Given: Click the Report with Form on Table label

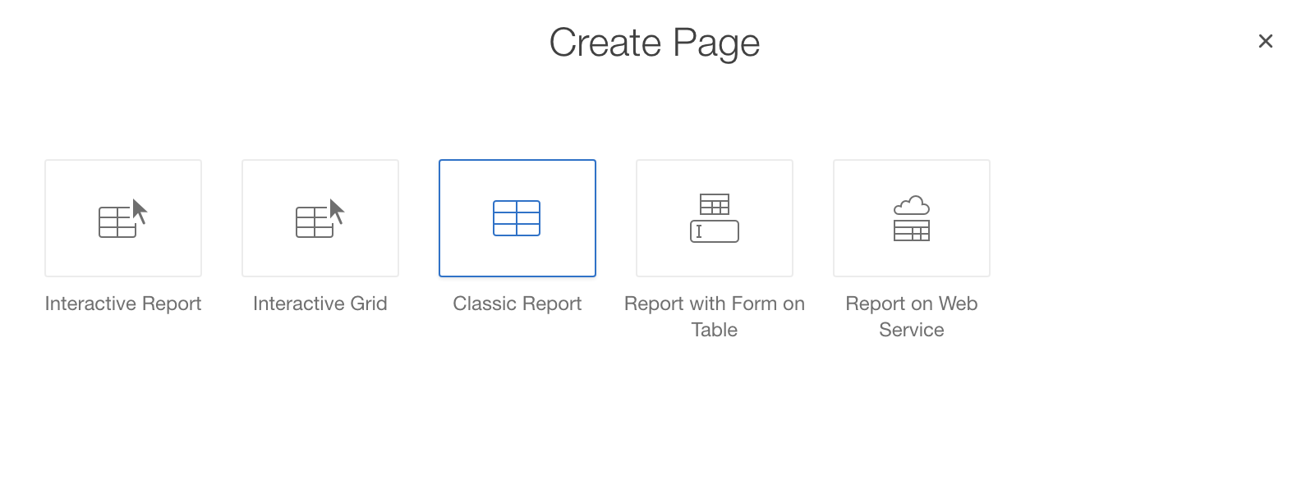Looking at the screenshot, I should (715, 317).
